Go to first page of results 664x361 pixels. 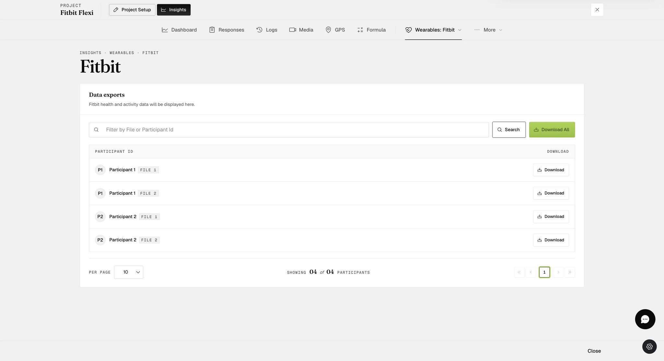[x=519, y=272]
